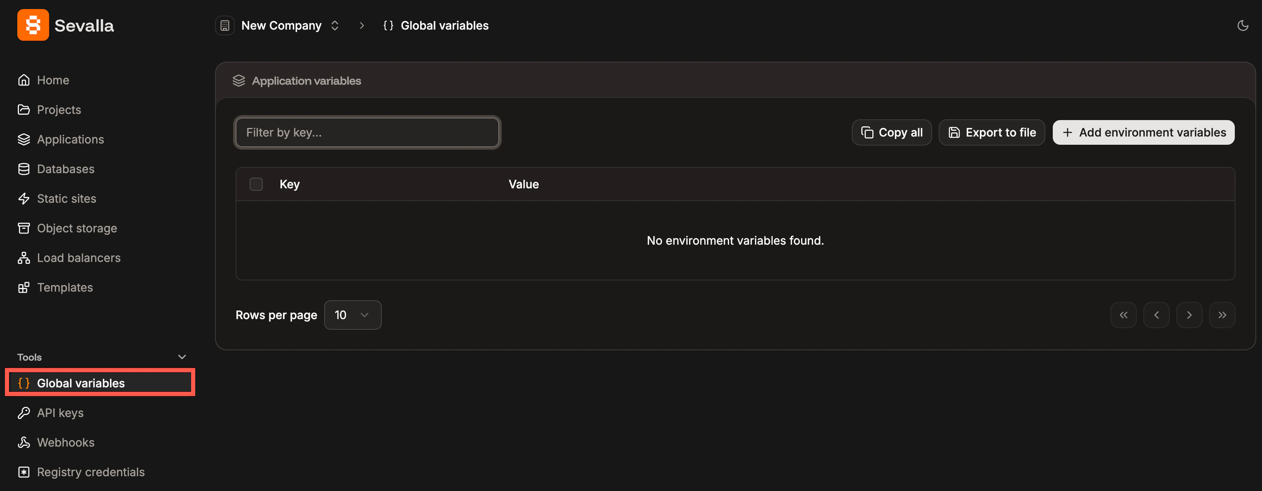
Task: Toggle the company switcher icon next to New Company
Action: click(x=335, y=25)
